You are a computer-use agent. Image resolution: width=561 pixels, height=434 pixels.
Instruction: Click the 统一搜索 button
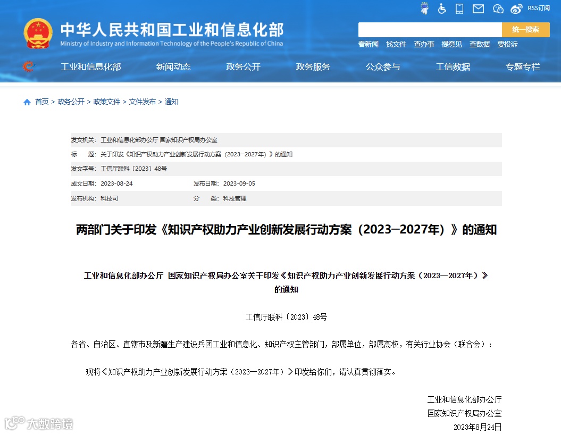click(x=525, y=30)
